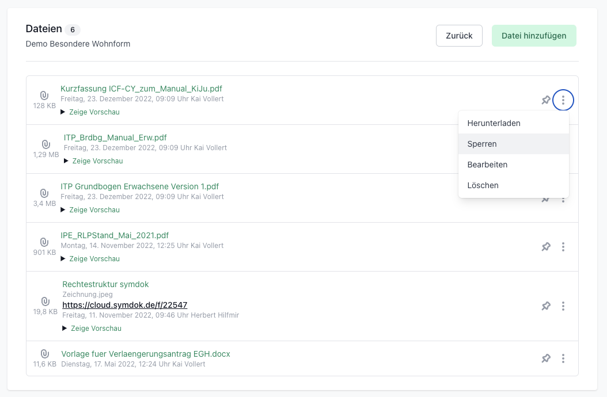Select Löschen from the menu

[513, 185]
